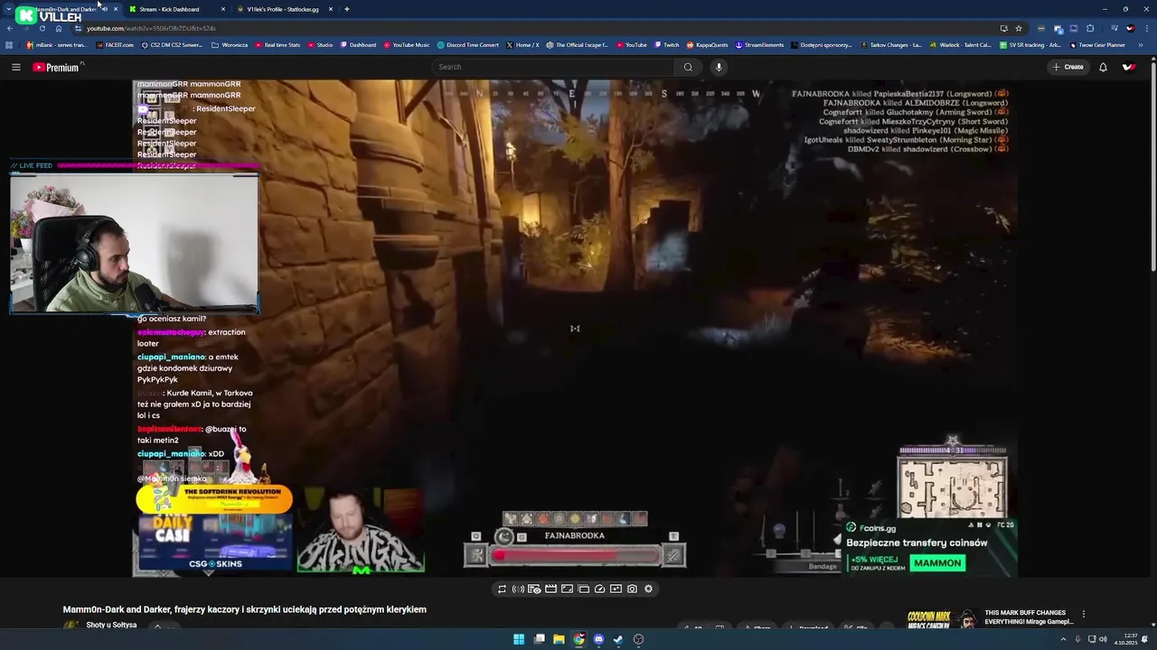Click the video title text
The width and height of the screenshot is (1157, 650).
point(244,609)
